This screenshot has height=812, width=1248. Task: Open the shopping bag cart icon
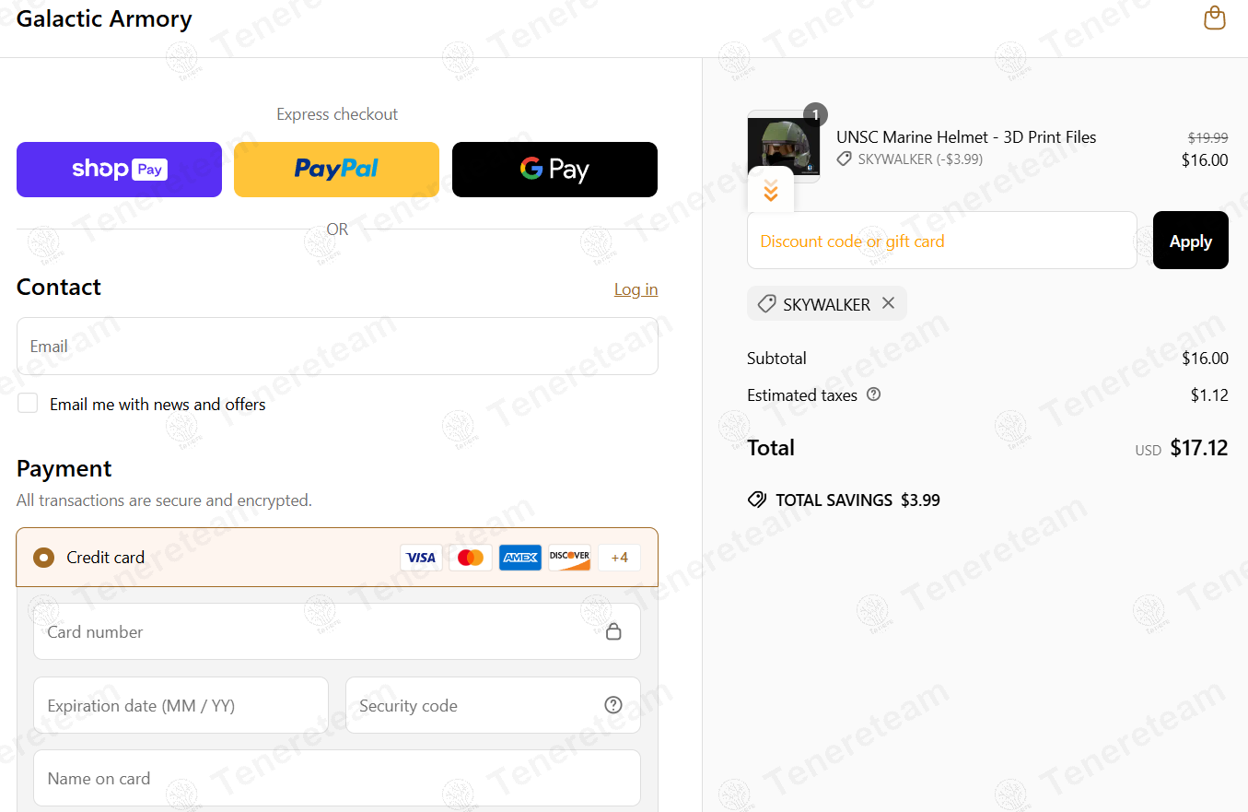pyautogui.click(x=1215, y=18)
